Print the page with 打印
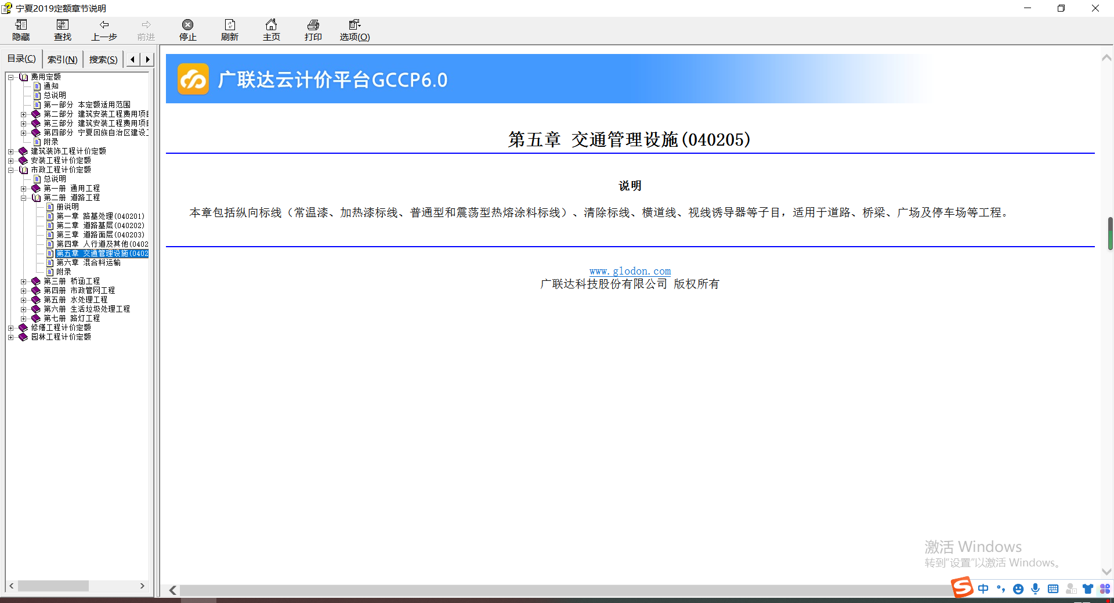 point(313,30)
